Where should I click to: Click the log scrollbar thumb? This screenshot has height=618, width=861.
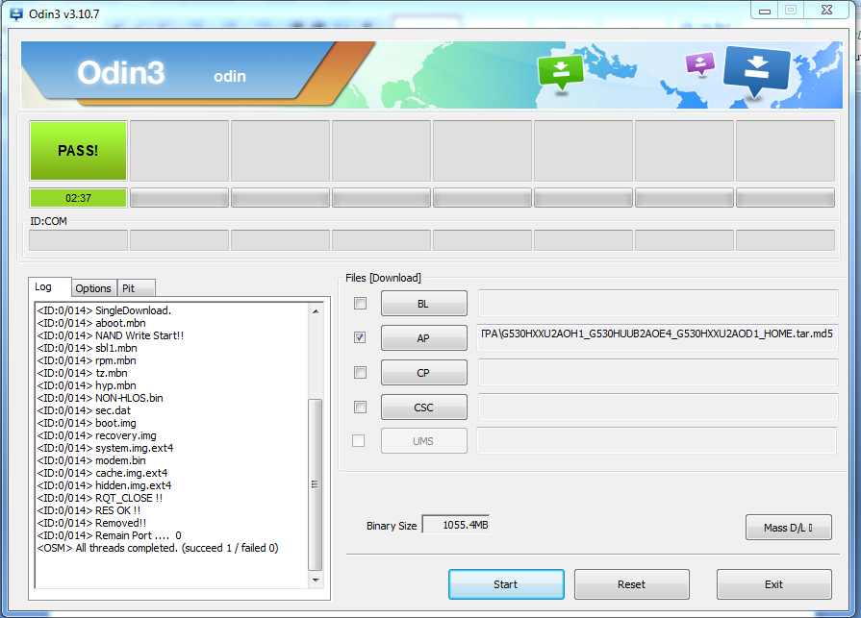(x=316, y=484)
